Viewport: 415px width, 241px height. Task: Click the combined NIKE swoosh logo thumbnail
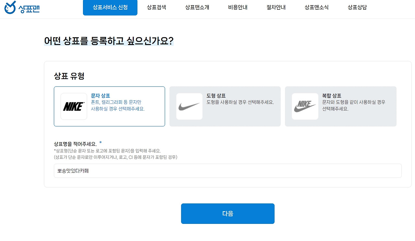pyautogui.click(x=305, y=106)
